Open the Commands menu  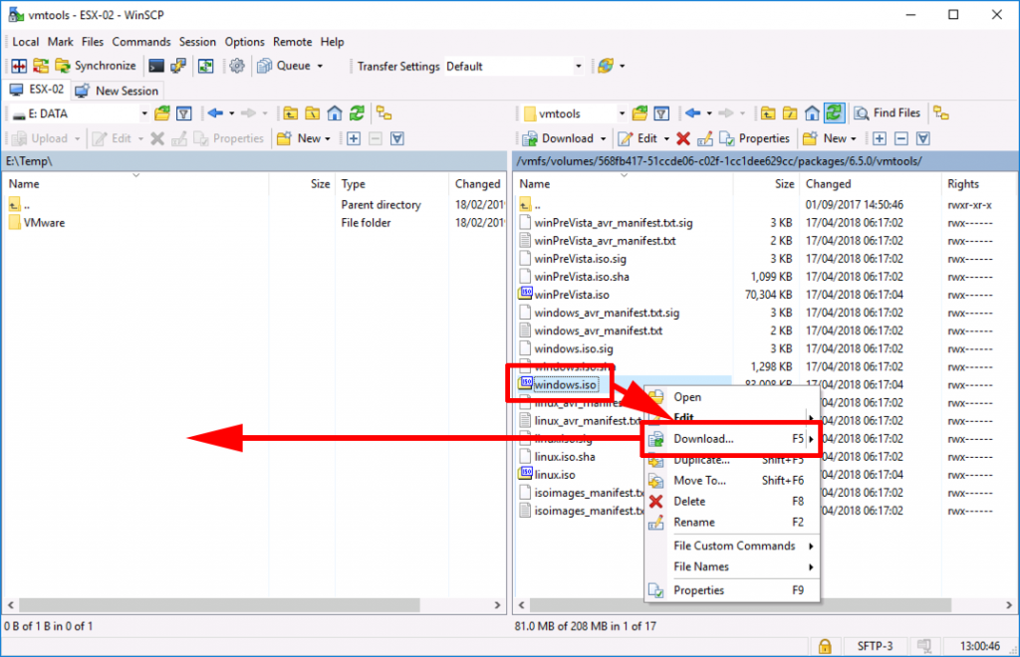[141, 42]
